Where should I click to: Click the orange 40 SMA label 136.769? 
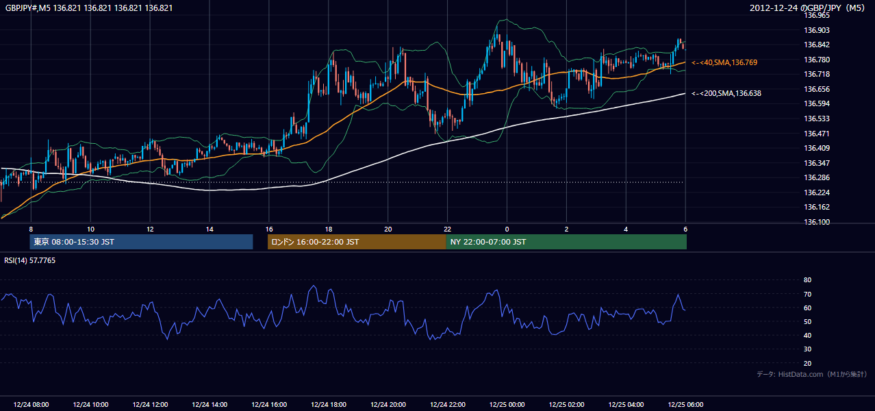click(724, 62)
